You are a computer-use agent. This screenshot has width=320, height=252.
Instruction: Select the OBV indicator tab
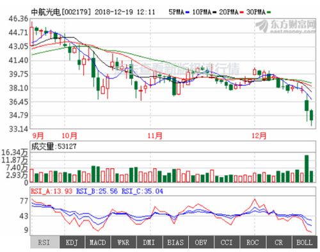point(201,242)
